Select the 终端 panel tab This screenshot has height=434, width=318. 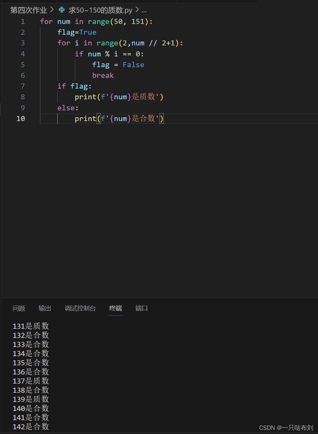[116, 308]
